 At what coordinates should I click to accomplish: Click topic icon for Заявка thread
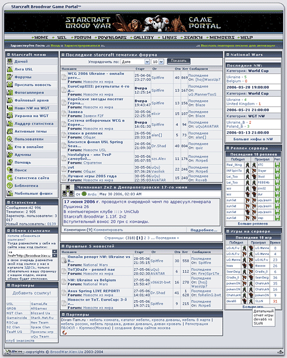point(64,114)
